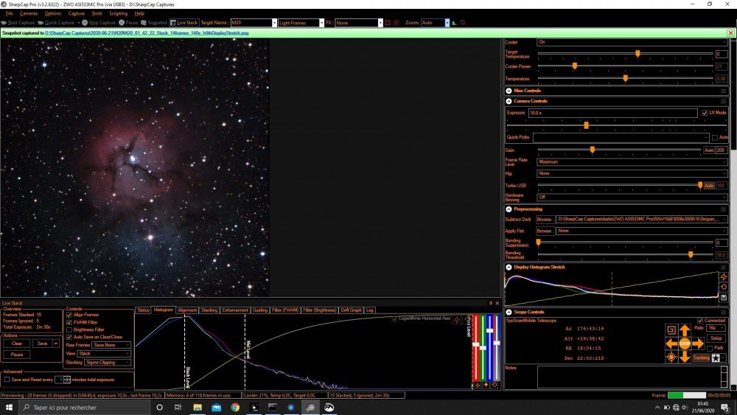Reset live stack histogram color sliders
The height and width of the screenshot is (415, 737).
coord(495,385)
